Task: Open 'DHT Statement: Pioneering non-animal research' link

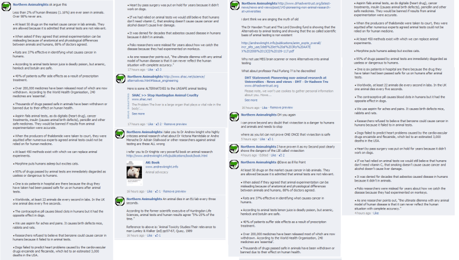Action: [286, 80]
